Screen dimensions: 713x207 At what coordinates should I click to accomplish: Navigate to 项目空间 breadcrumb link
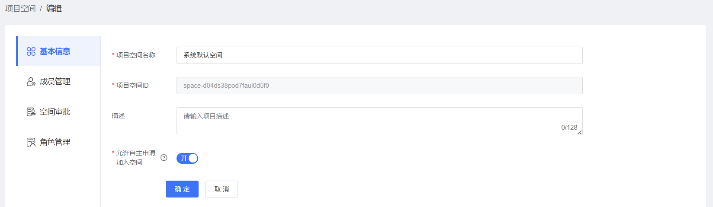[20, 9]
